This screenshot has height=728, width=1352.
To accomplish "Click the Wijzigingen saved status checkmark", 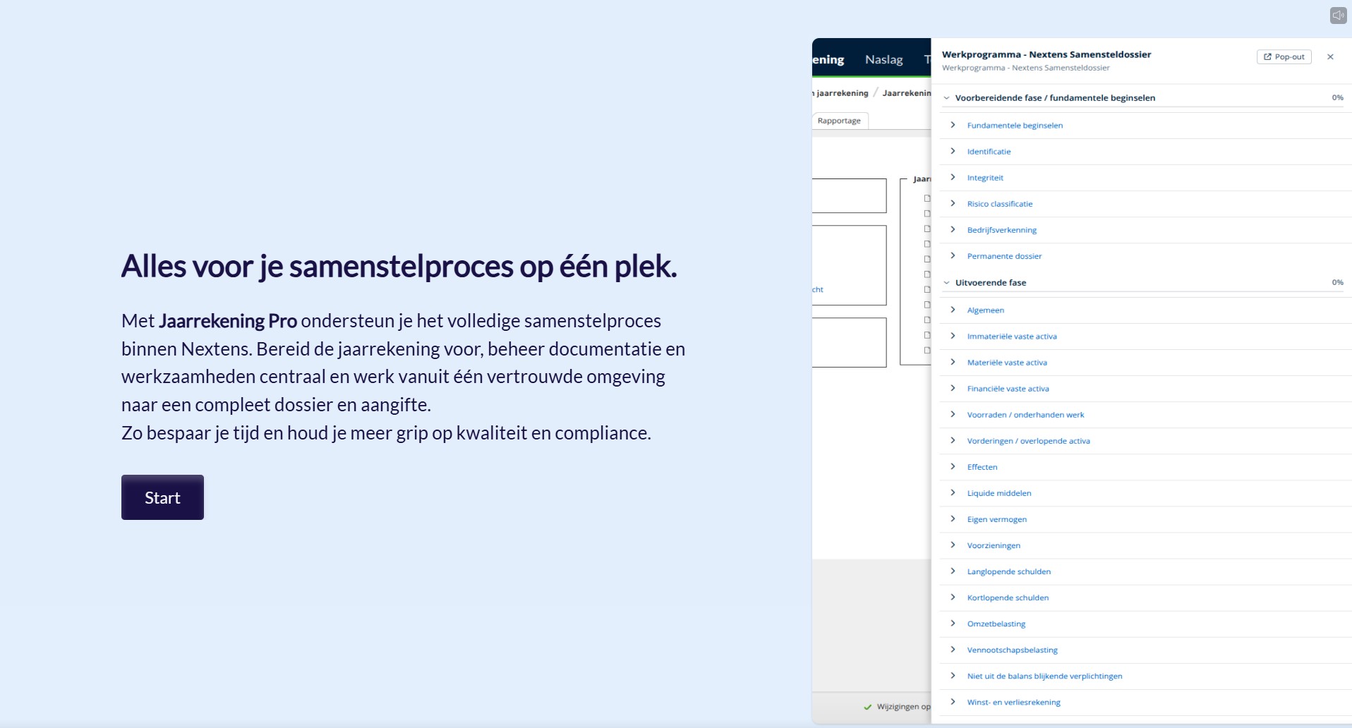I will [x=867, y=707].
